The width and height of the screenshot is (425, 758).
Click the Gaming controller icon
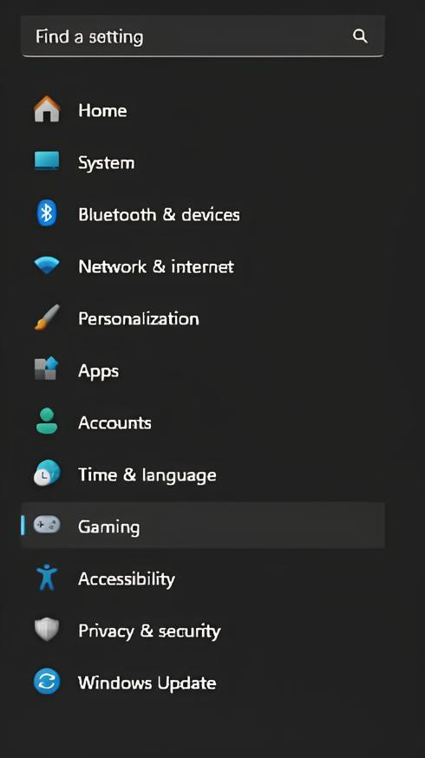click(x=47, y=525)
